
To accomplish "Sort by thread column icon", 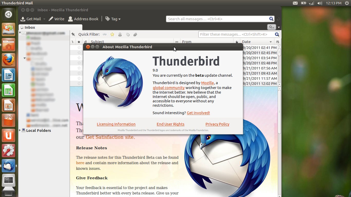I will click(x=73, y=42).
